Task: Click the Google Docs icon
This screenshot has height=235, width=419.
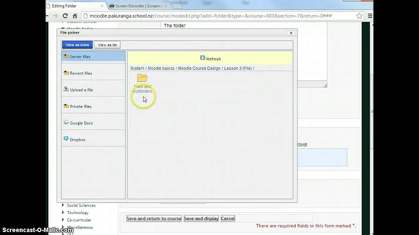Action: (x=66, y=122)
